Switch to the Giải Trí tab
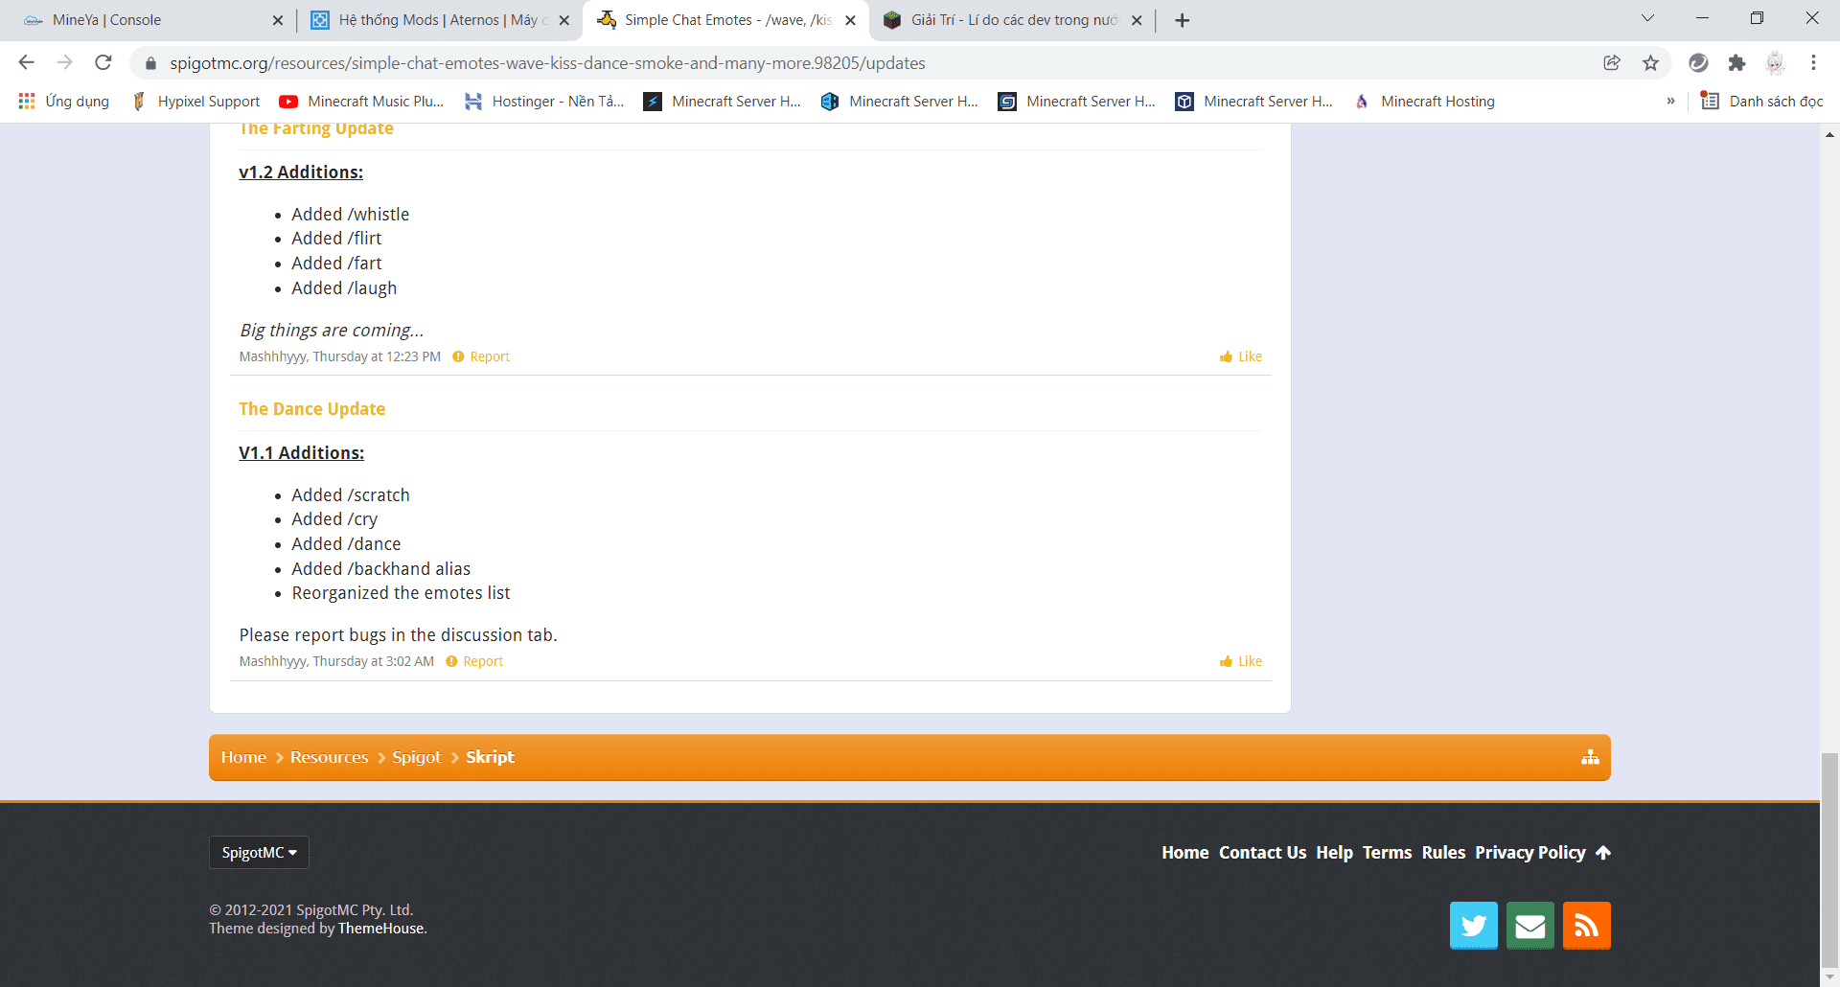Image resolution: width=1840 pixels, height=987 pixels. point(1012,20)
